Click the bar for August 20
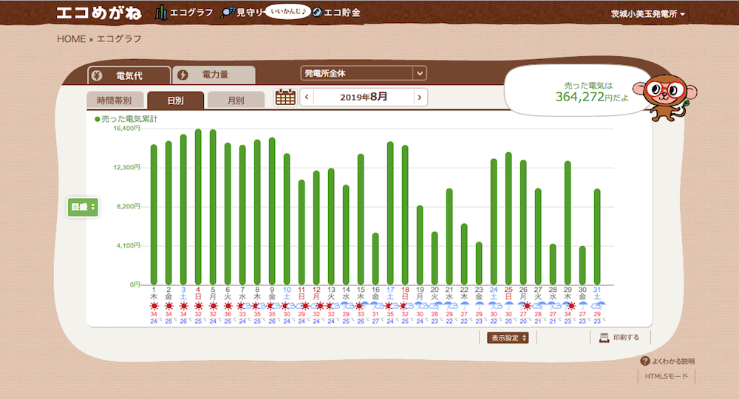The height and width of the screenshot is (399, 739). 435,258
